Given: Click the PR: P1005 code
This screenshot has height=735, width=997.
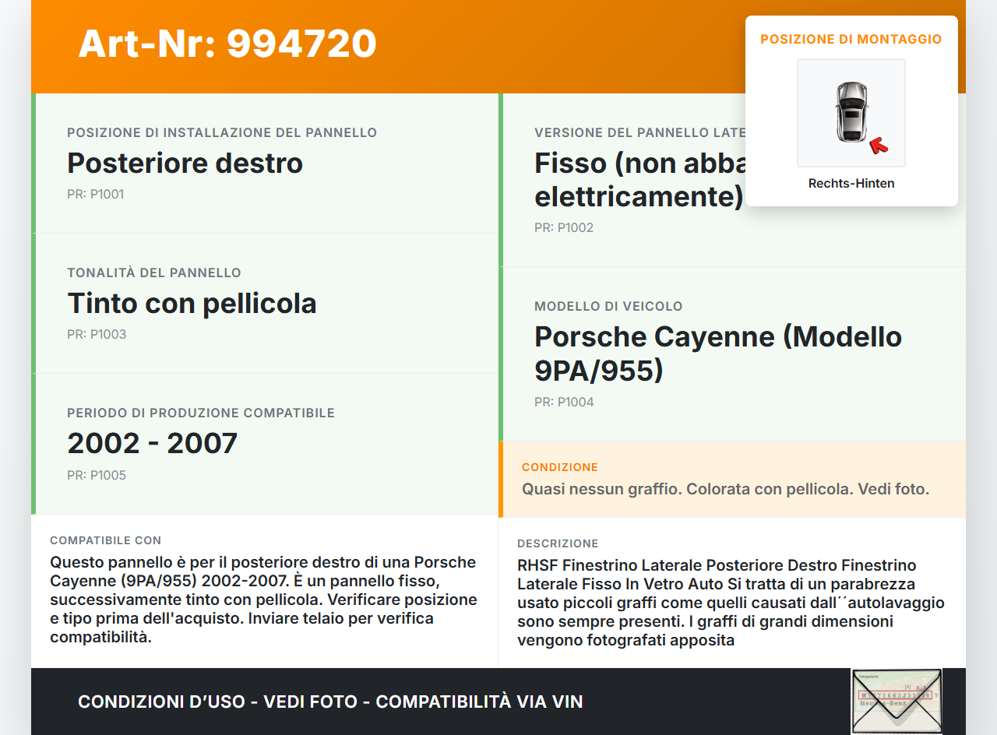Looking at the screenshot, I should point(97,476).
